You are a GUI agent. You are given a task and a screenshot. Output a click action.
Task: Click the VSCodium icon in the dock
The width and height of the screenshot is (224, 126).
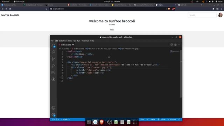click(95, 122)
